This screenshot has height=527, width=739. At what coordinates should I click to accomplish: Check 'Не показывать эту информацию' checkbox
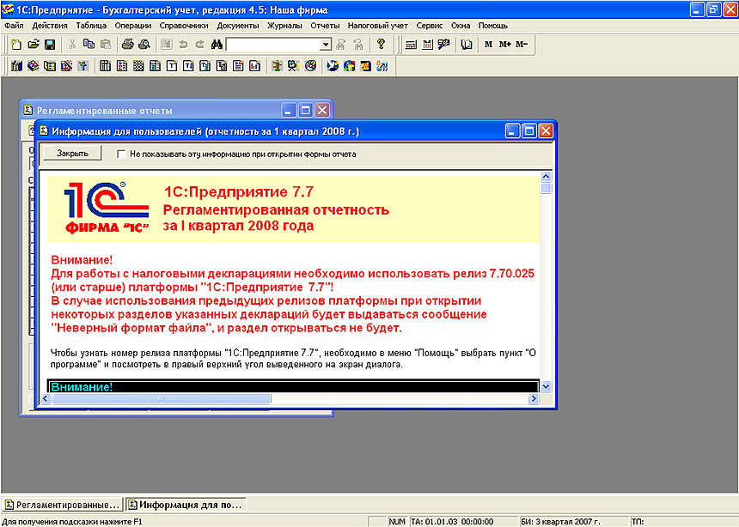121,154
